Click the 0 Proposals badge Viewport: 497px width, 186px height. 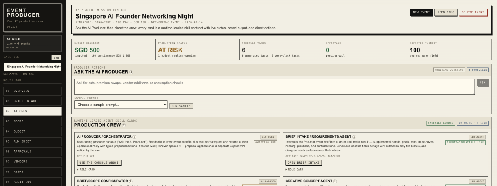478,70
